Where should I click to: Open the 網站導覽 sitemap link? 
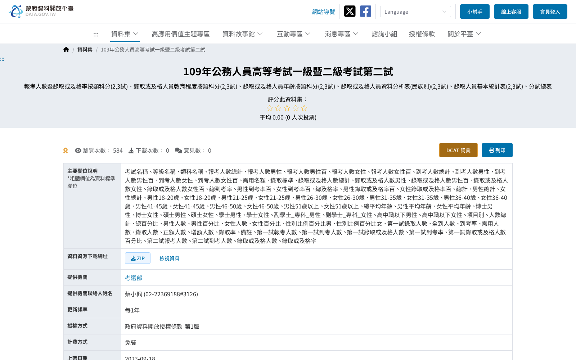pos(324,12)
